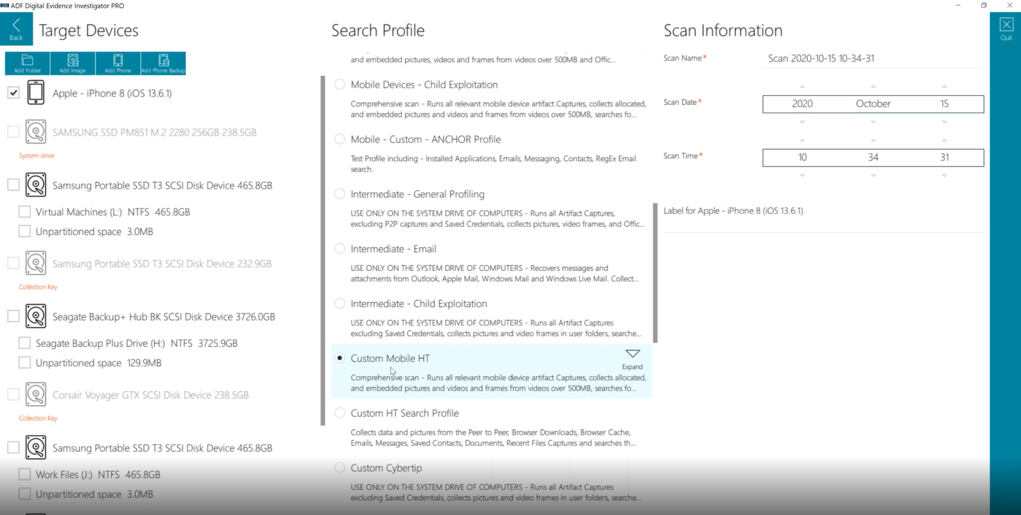Click the Add Phone toolbar icon

(x=118, y=63)
